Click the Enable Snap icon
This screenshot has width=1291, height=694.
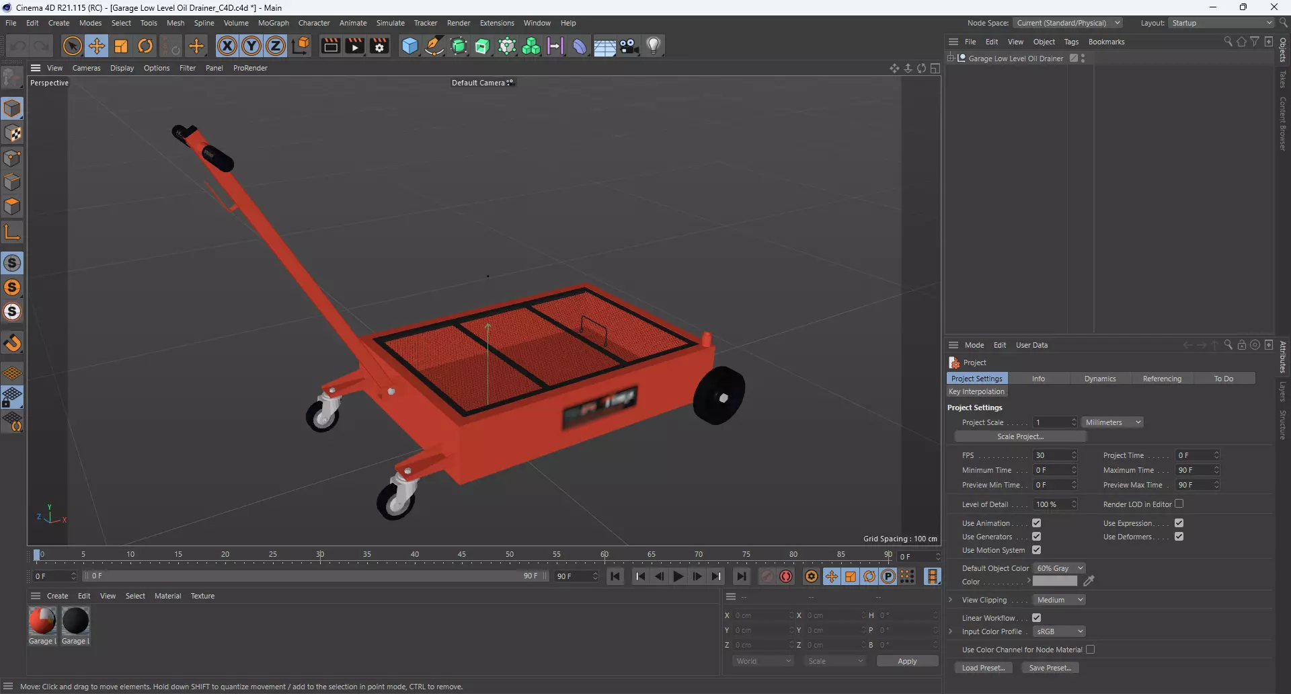click(x=12, y=344)
